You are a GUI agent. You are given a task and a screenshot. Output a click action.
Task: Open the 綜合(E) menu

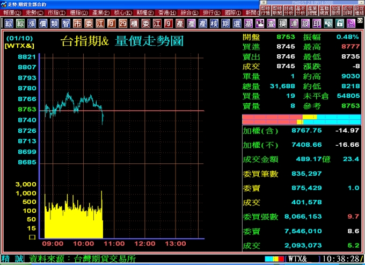(x=189, y=12)
